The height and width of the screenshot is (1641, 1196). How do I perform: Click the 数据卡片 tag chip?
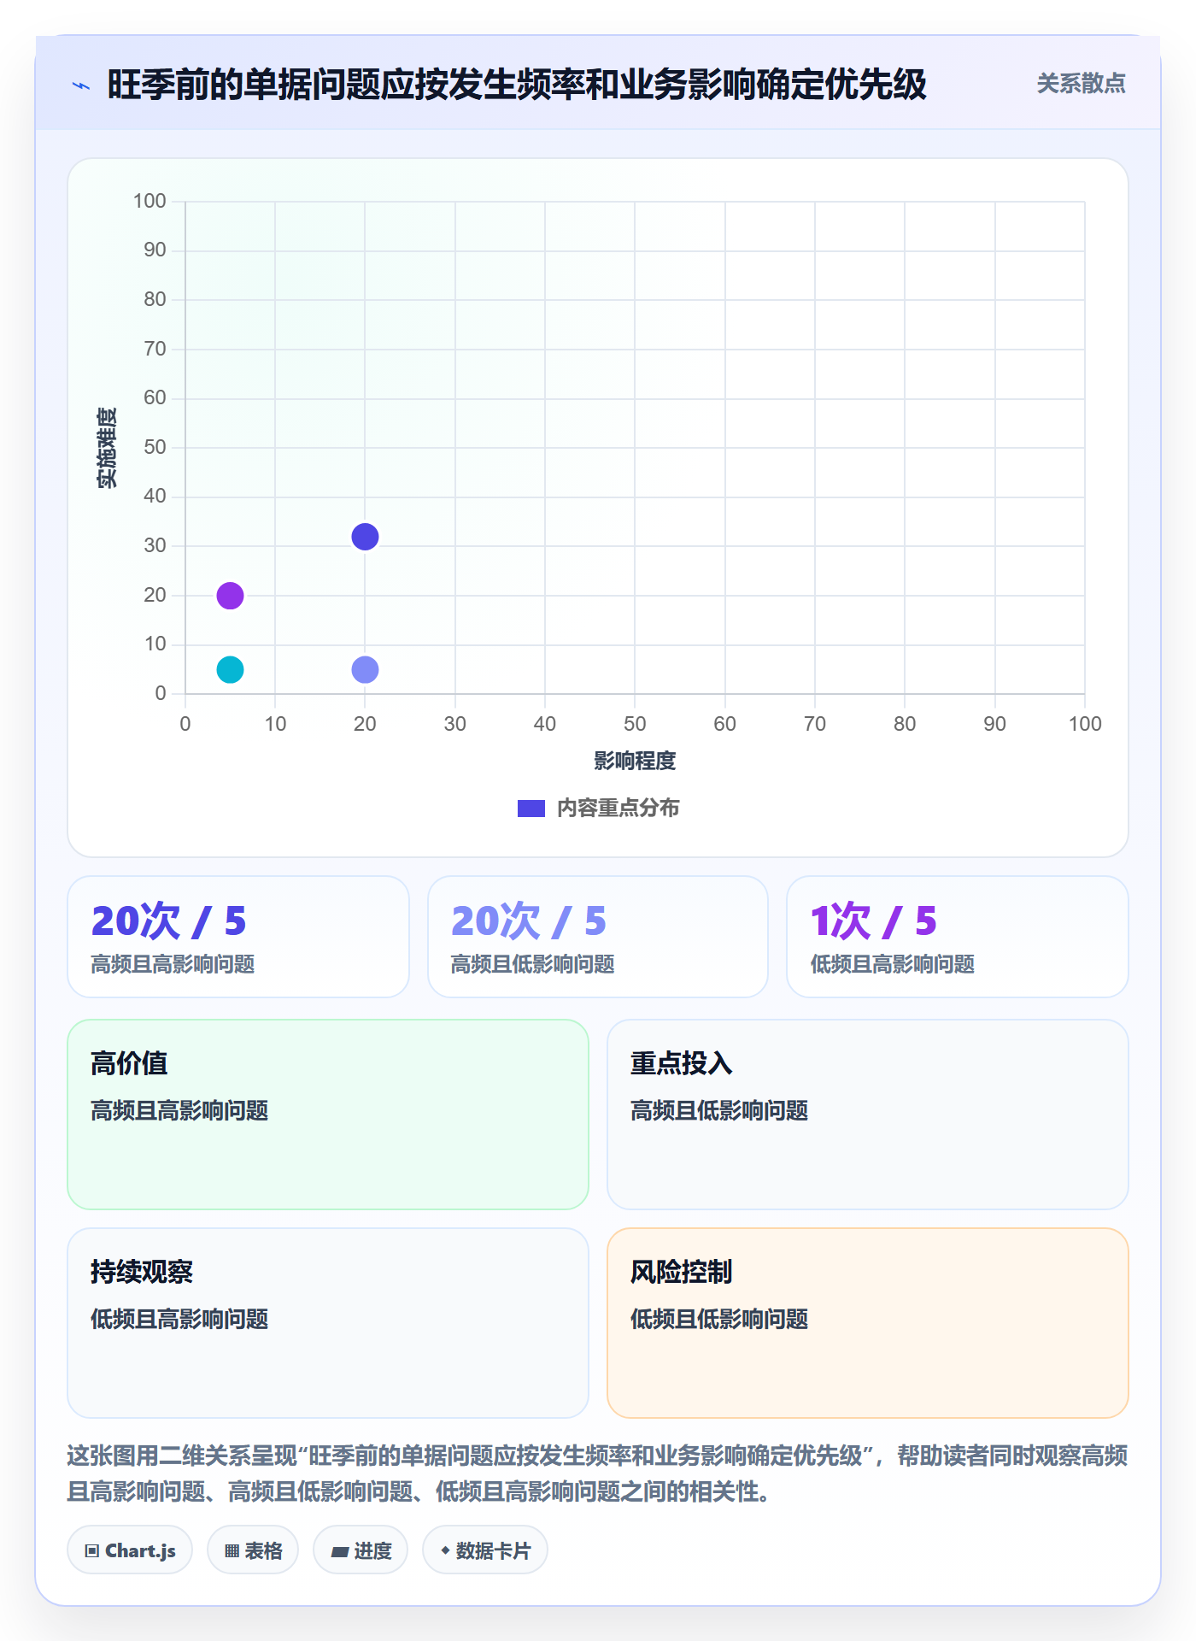(485, 1550)
